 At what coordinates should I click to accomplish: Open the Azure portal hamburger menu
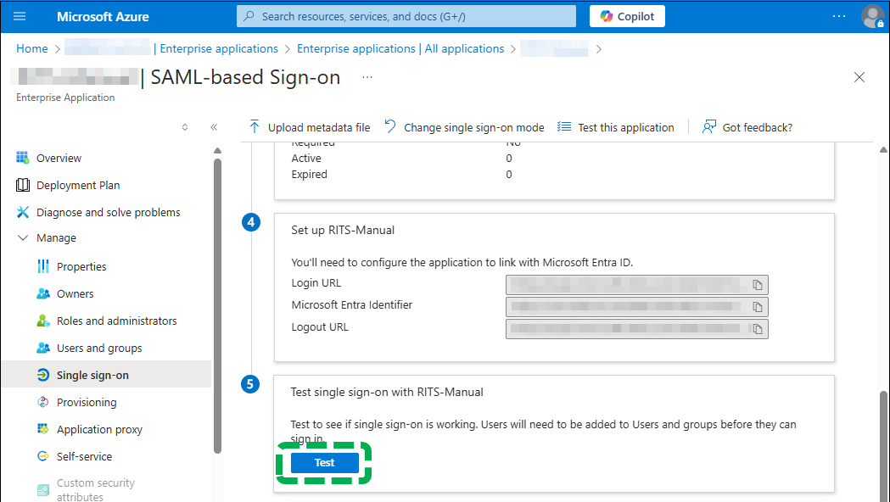pos(20,16)
